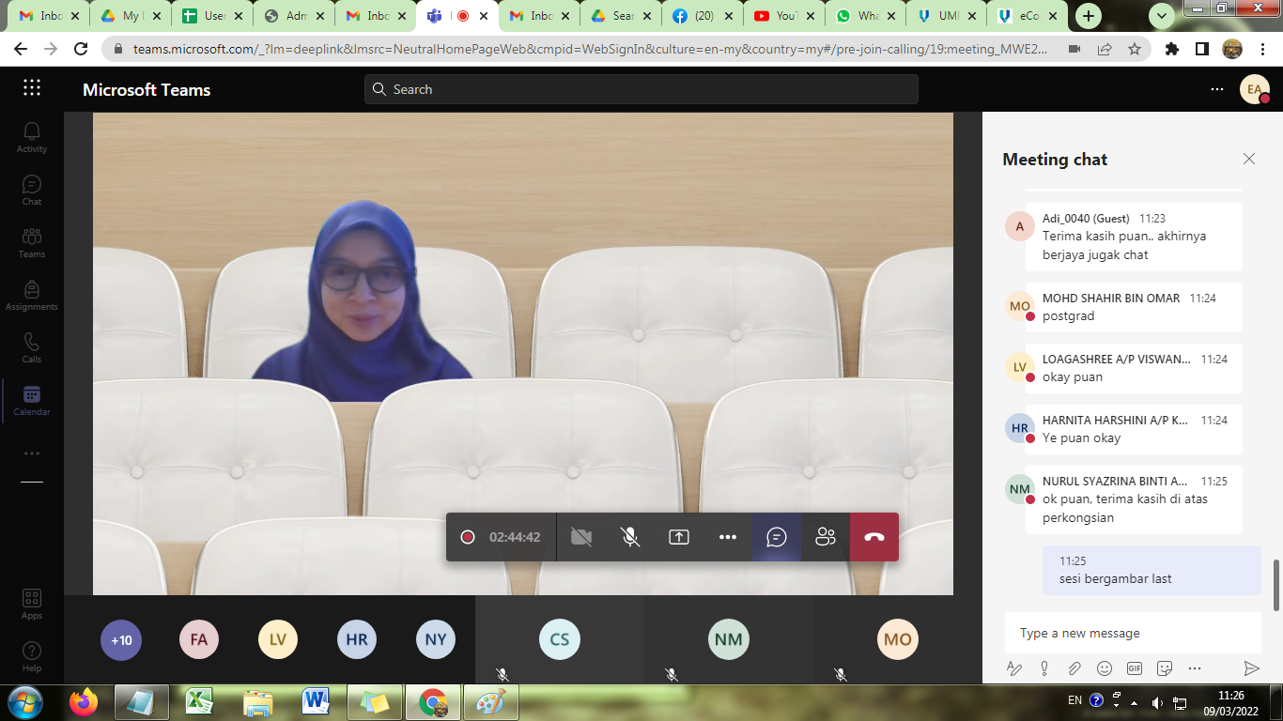This screenshot has height=721, width=1283.
Task: Click the meeting timer 02:44:42
Action: click(515, 537)
